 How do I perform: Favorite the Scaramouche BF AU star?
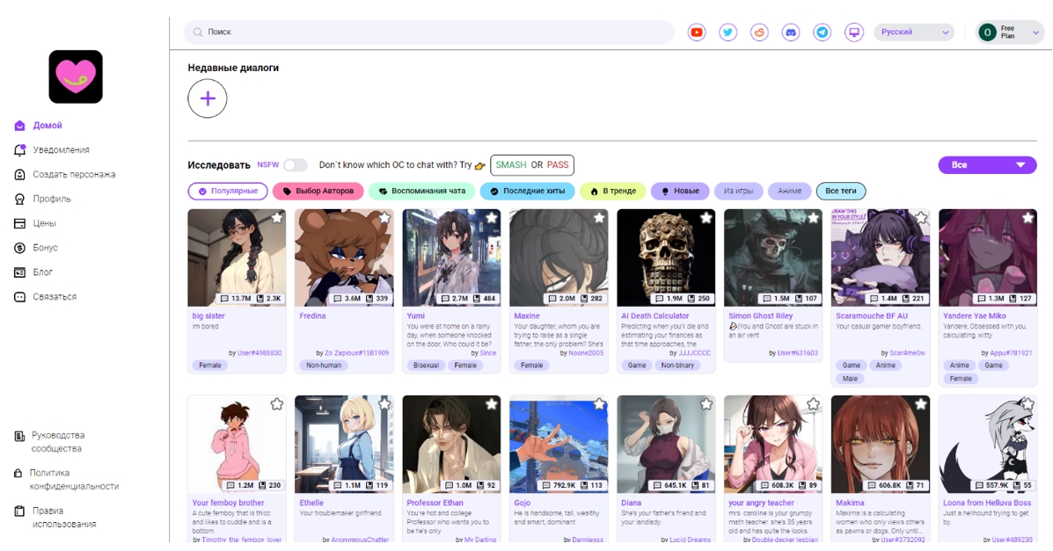click(x=921, y=217)
